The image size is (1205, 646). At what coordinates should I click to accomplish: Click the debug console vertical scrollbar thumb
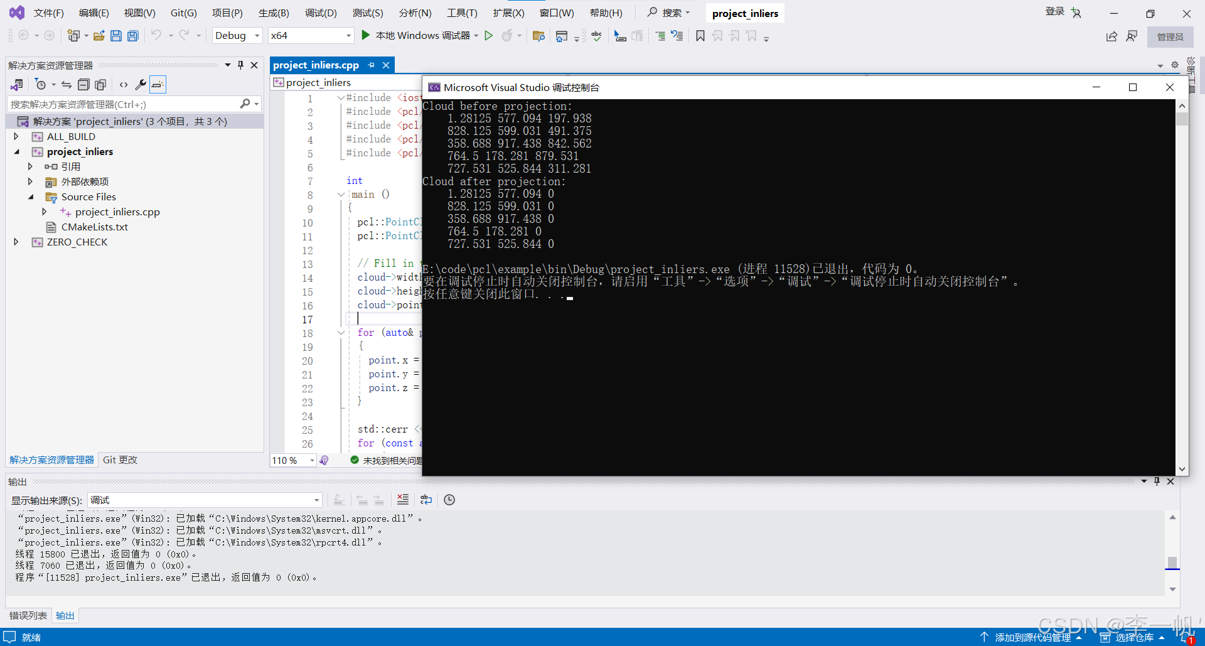(x=1182, y=119)
